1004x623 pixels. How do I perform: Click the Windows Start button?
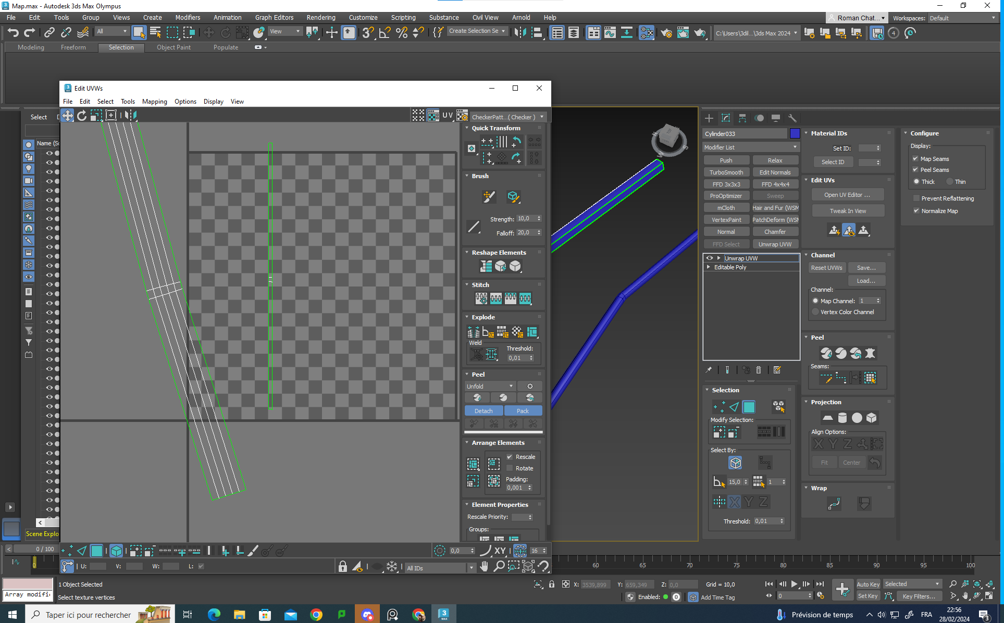pyautogui.click(x=13, y=615)
